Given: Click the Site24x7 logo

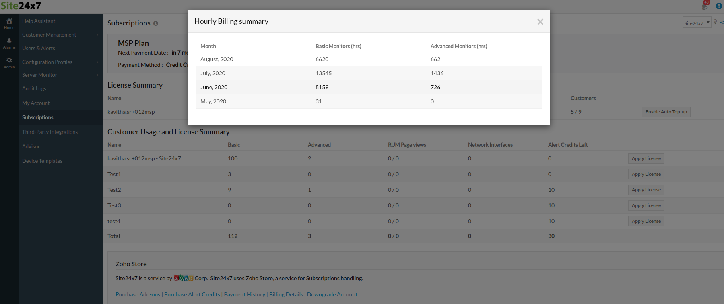Looking at the screenshot, I should [x=21, y=6].
